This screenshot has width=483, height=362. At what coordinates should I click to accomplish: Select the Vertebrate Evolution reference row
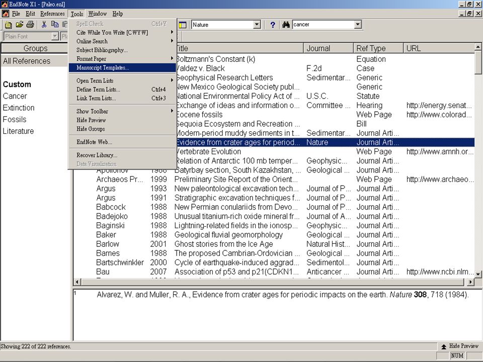(325, 151)
